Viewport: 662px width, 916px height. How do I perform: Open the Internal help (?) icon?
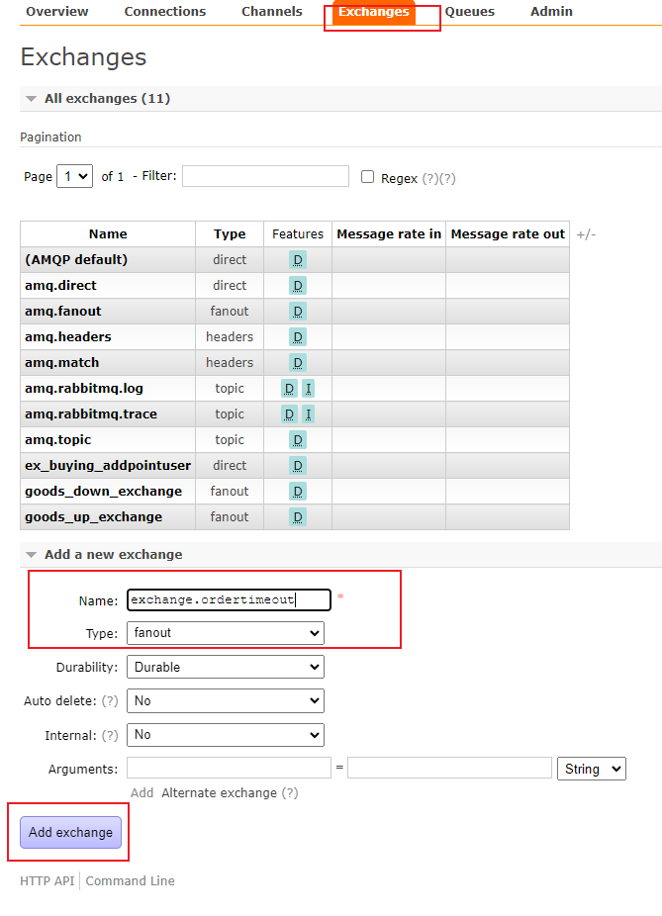pos(110,735)
